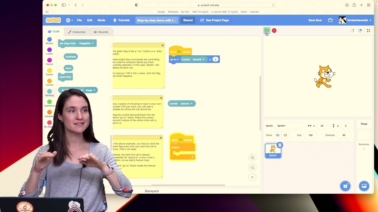Expand the Backpack panel
This screenshot has height=212, width=378.
pyautogui.click(x=152, y=191)
